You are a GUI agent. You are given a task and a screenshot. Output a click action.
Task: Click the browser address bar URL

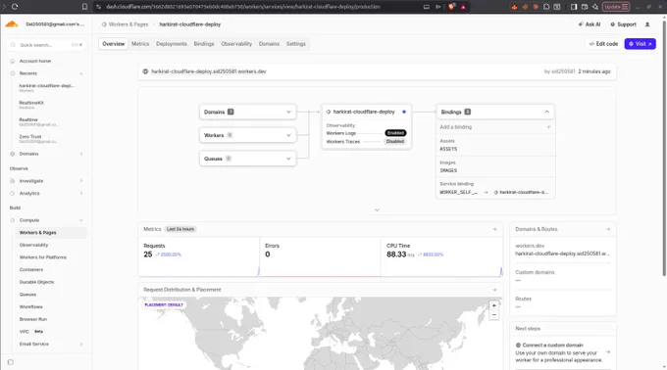[x=243, y=7]
